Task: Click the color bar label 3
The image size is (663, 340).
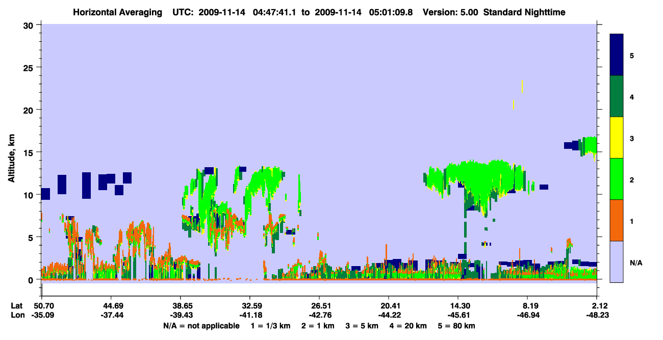Action: (x=632, y=138)
